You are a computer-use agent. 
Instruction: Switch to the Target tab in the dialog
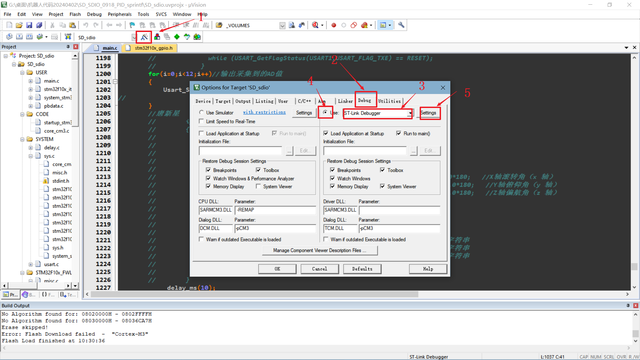pyautogui.click(x=223, y=101)
